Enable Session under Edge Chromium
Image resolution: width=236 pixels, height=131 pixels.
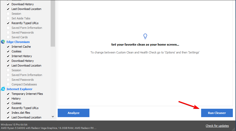point(8,70)
